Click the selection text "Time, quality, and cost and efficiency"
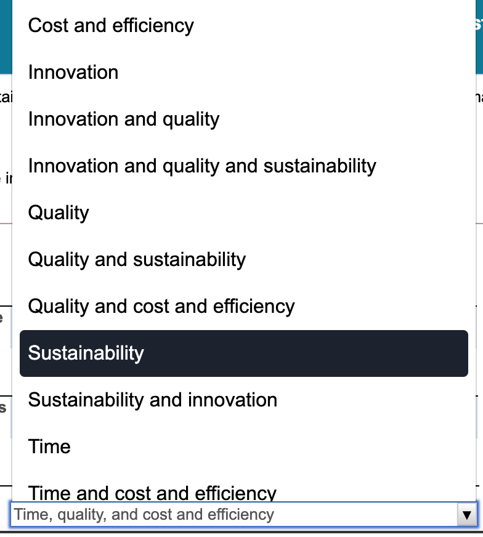 pyautogui.click(x=144, y=514)
